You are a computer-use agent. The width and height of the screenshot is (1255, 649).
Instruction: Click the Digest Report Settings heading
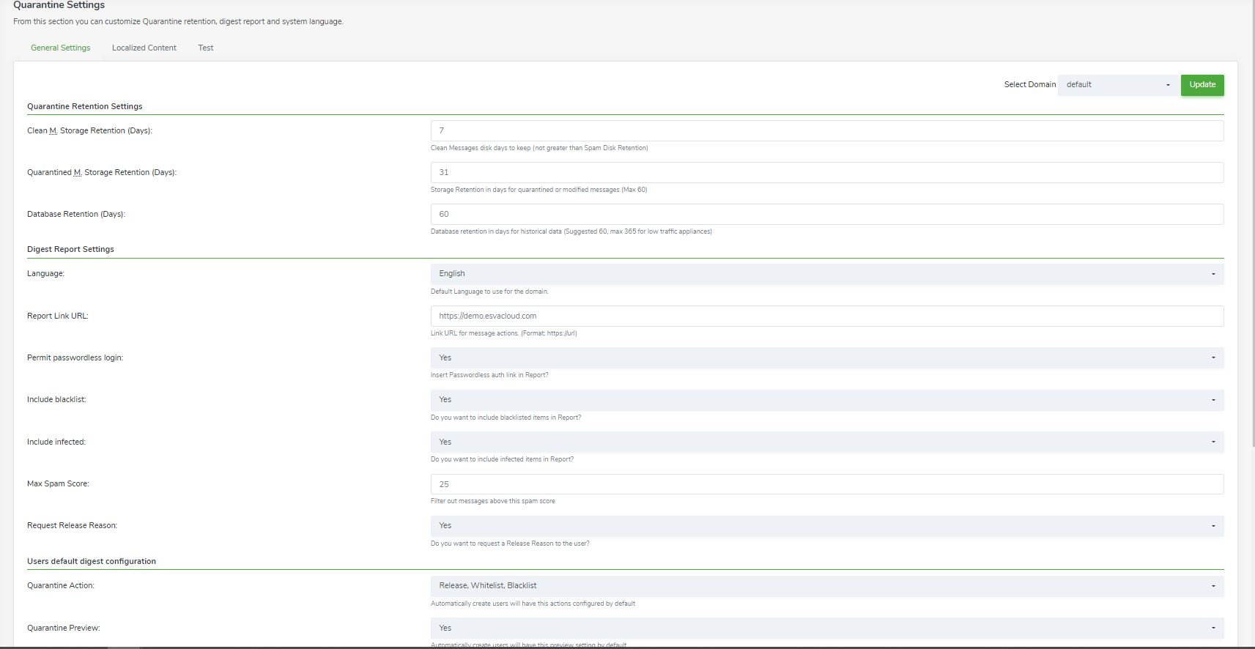click(70, 249)
